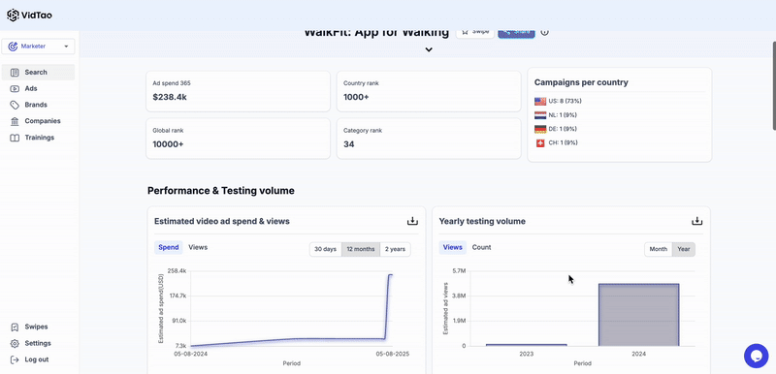
Task: Click the Country rank 1000+ value
Action: pos(356,97)
